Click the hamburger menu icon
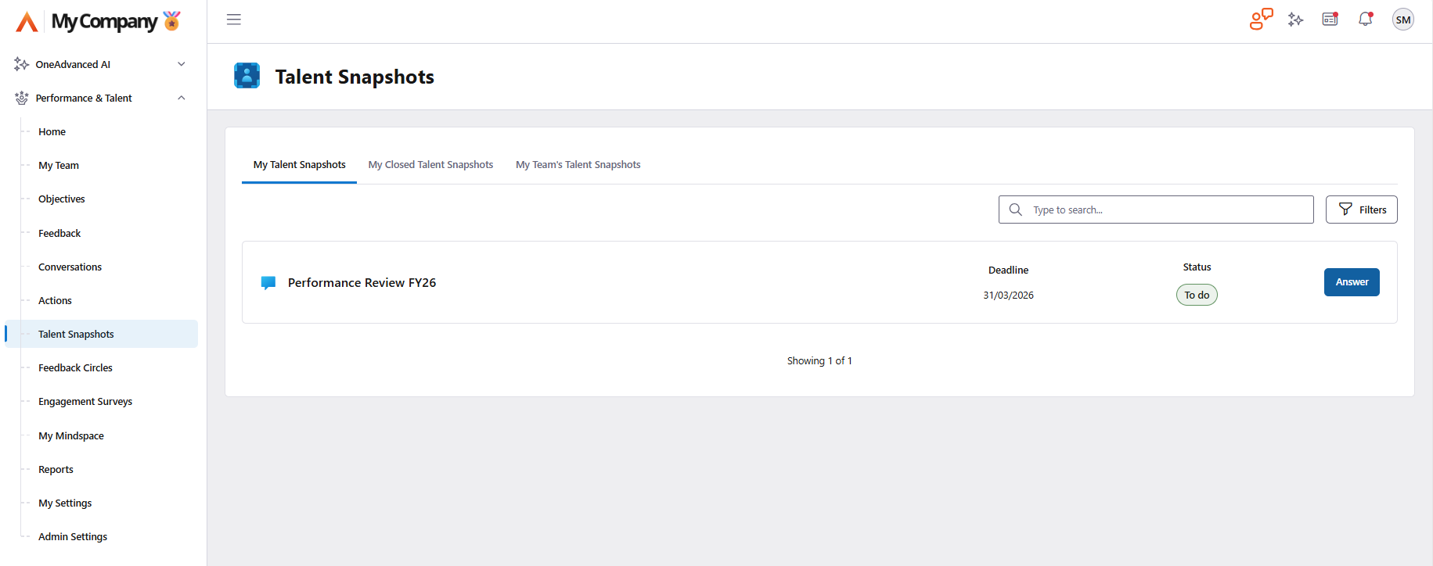The image size is (1433, 566). coord(233,20)
